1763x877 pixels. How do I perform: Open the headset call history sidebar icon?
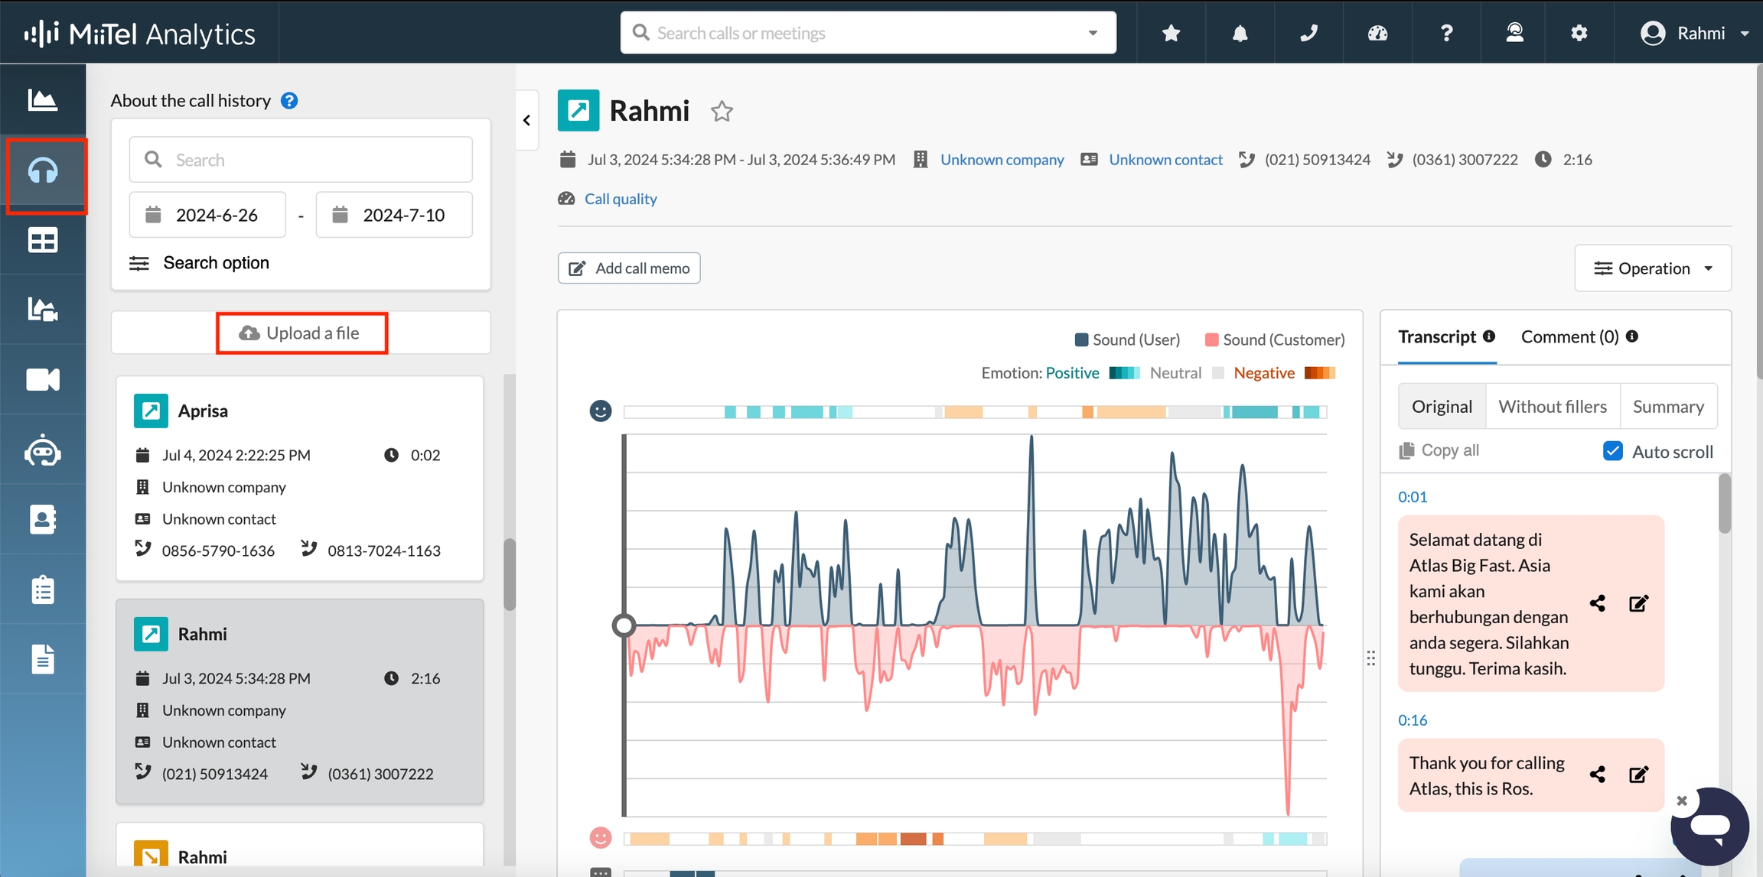pos(43,171)
